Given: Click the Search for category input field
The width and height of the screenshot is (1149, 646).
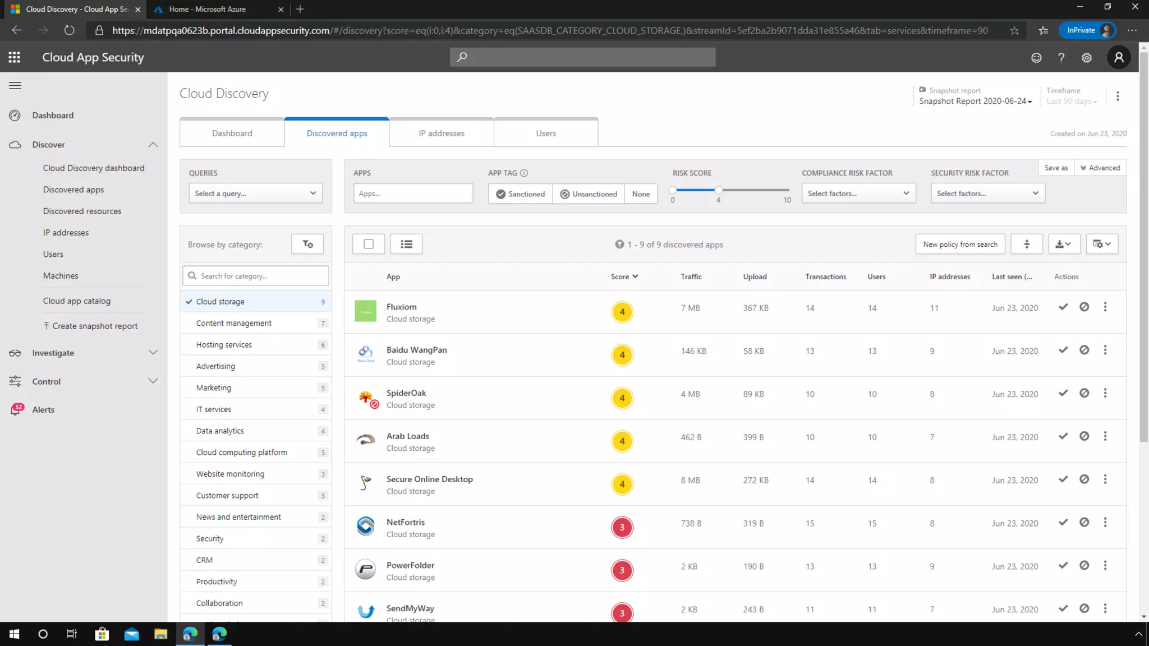Looking at the screenshot, I should (256, 276).
